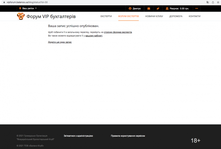
Task: Open the envelope messages icon
Action: tap(149, 9)
